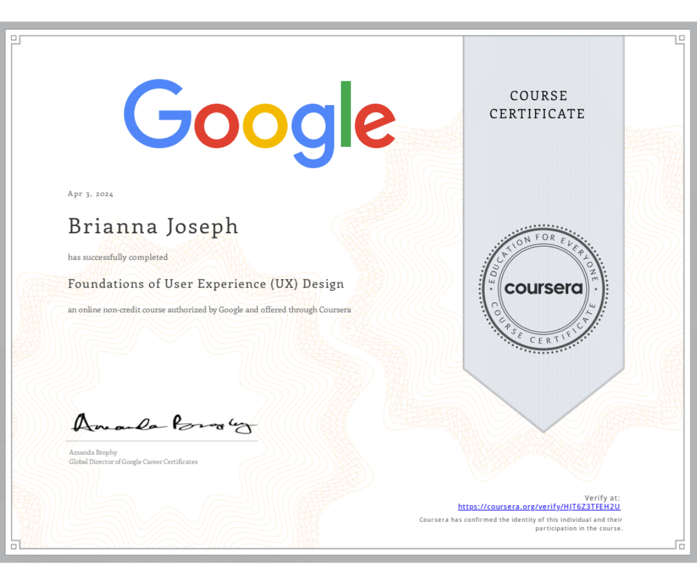Click the 'Verify at:' label
The width and height of the screenshot is (697, 584).
tap(602, 498)
